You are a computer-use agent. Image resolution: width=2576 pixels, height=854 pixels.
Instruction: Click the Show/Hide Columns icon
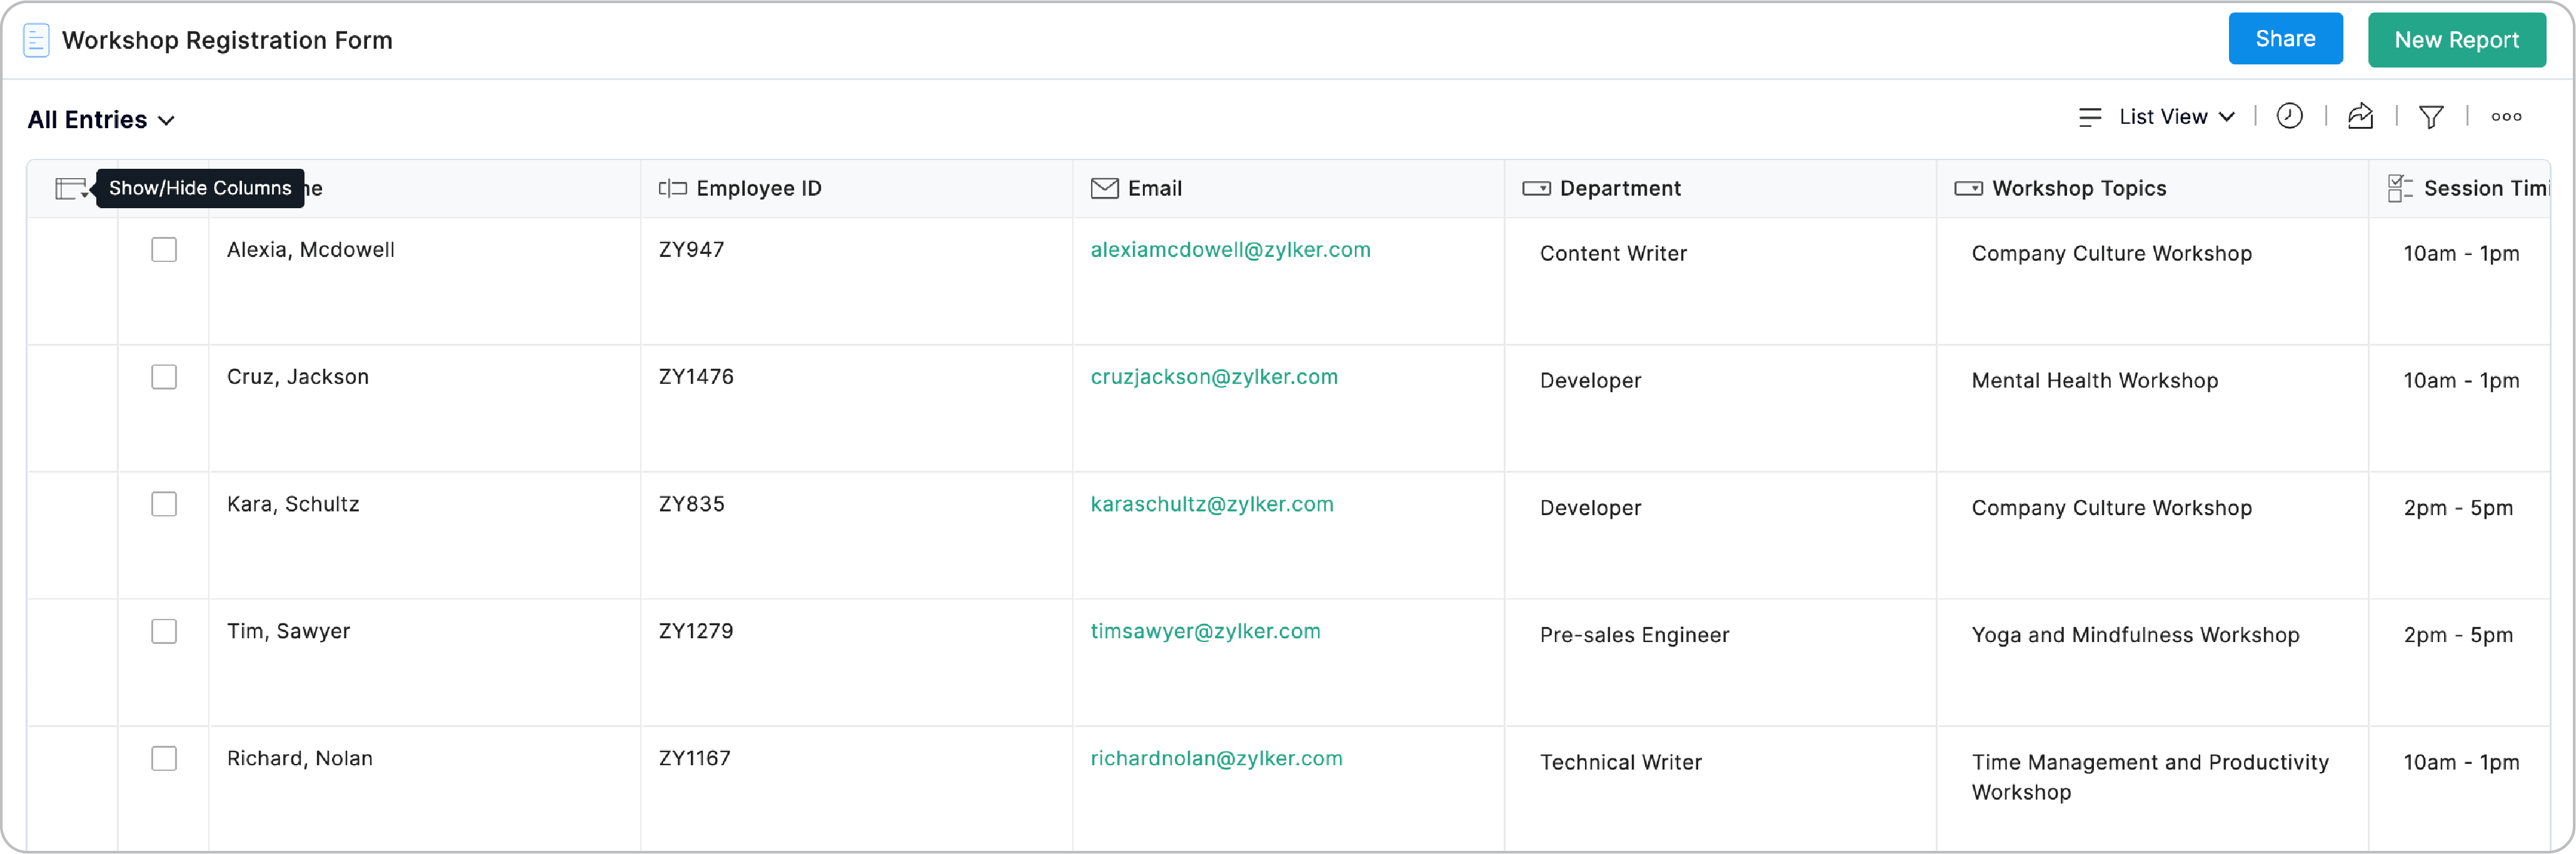click(x=71, y=188)
